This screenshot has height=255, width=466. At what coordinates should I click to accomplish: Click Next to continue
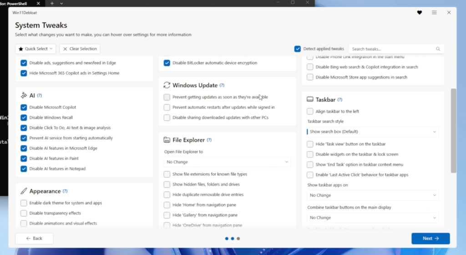tap(431, 238)
